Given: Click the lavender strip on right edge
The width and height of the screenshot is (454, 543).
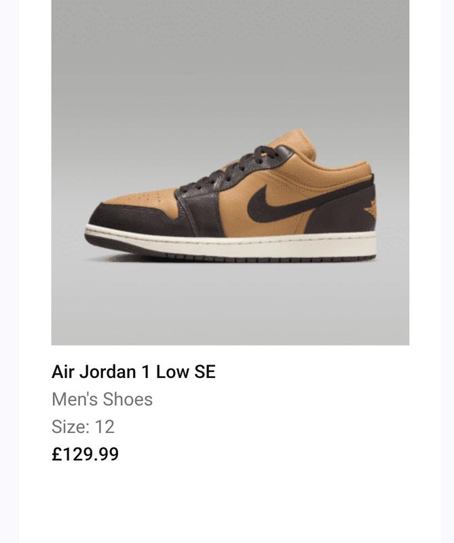Looking at the screenshot, I should click(x=448, y=271).
